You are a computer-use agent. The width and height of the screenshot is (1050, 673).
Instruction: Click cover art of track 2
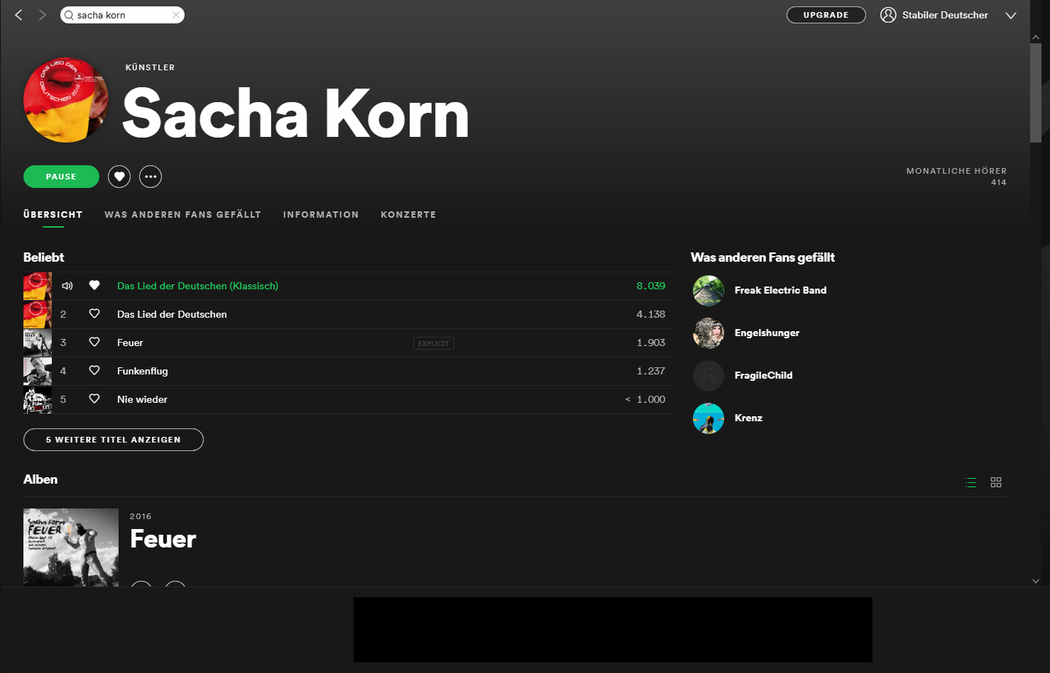tap(38, 314)
